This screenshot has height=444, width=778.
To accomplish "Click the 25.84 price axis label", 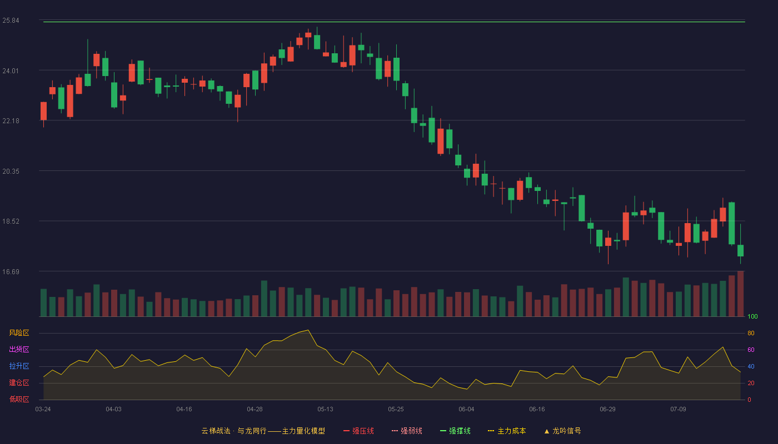I will (11, 21).
